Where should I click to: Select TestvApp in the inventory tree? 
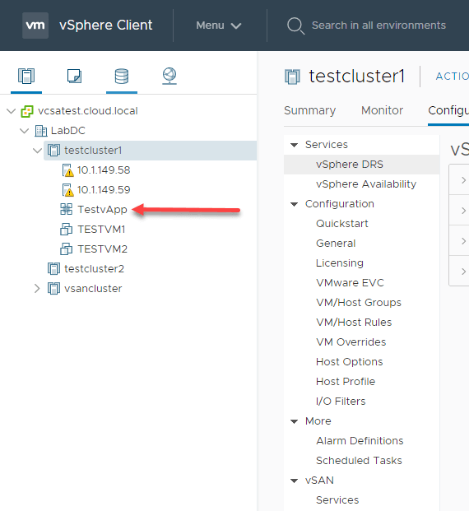pyautogui.click(x=102, y=210)
